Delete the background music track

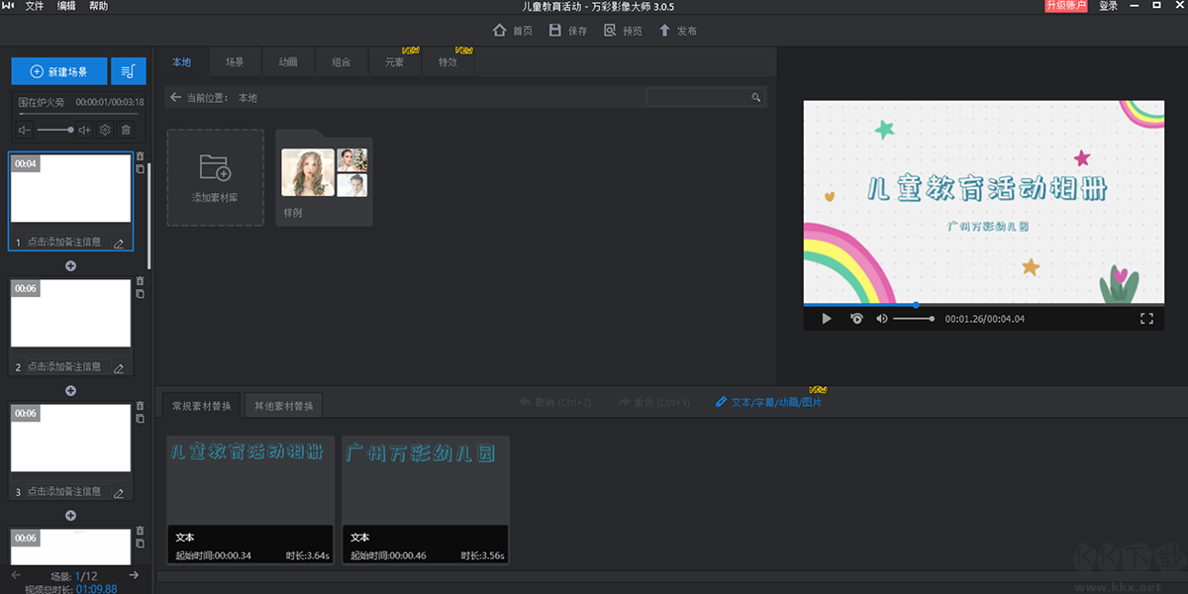coord(126,130)
